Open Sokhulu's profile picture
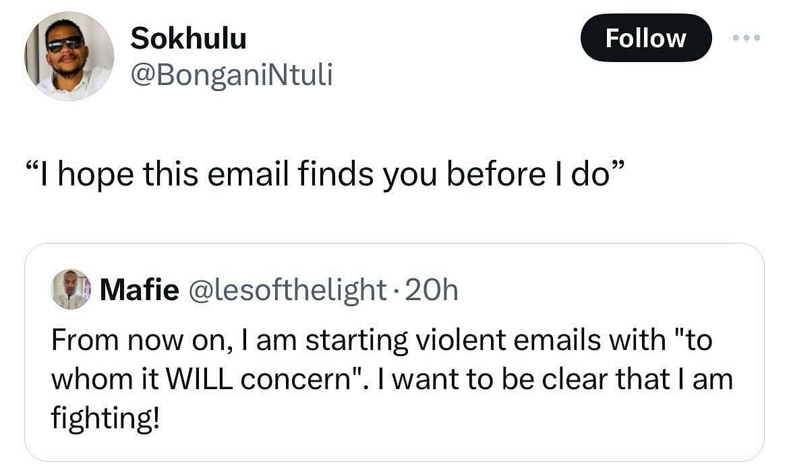789x464 pixels. tap(69, 56)
